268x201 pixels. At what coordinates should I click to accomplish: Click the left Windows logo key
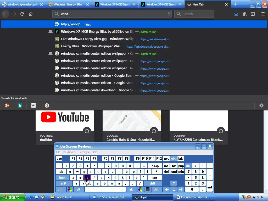pos(70,189)
